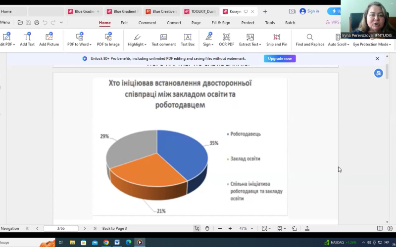The image size is (396, 247).
Task: Open the Protect ribbon tab
Action: pos(248,23)
